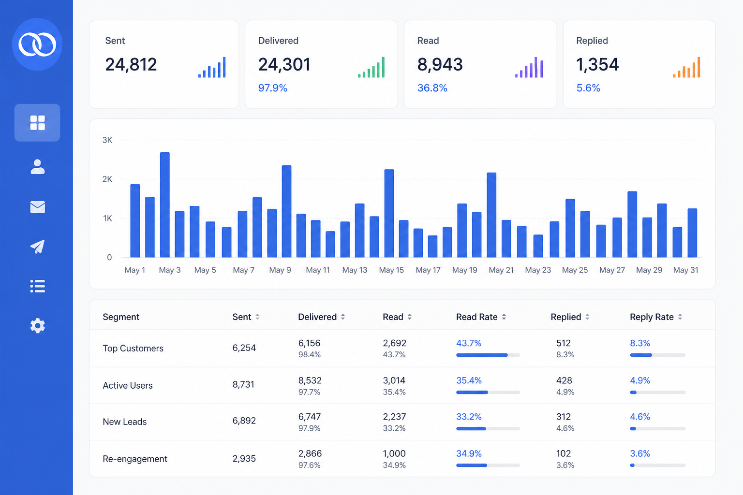Open the dashboard grid icon in sidebar
This screenshot has height=495, width=743.
(37, 123)
